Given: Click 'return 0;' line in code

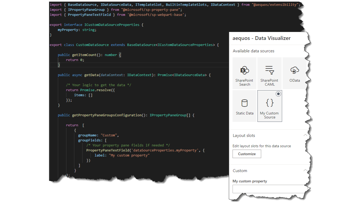Looking at the screenshot, I should point(75,60).
